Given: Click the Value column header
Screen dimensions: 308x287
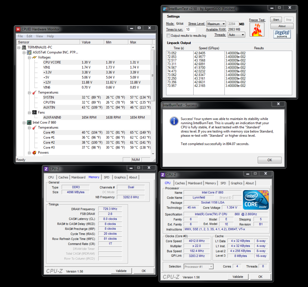Looking at the screenshot, I should click(x=92, y=42).
